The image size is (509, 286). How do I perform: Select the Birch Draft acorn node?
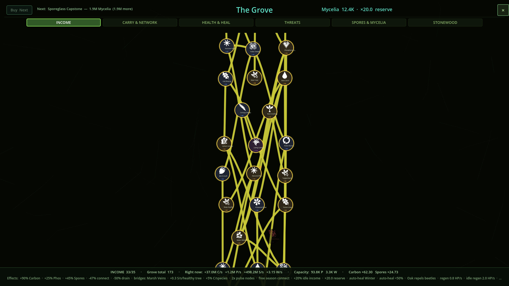coord(222,173)
